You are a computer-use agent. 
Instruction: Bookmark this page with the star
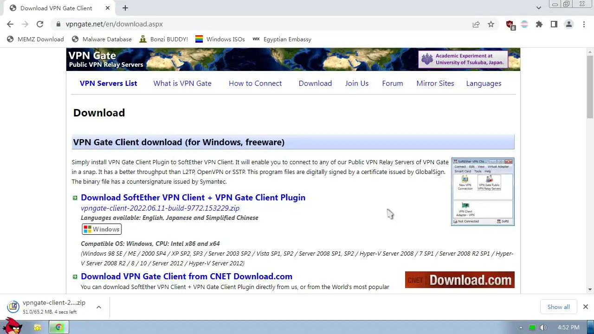tap(491, 24)
